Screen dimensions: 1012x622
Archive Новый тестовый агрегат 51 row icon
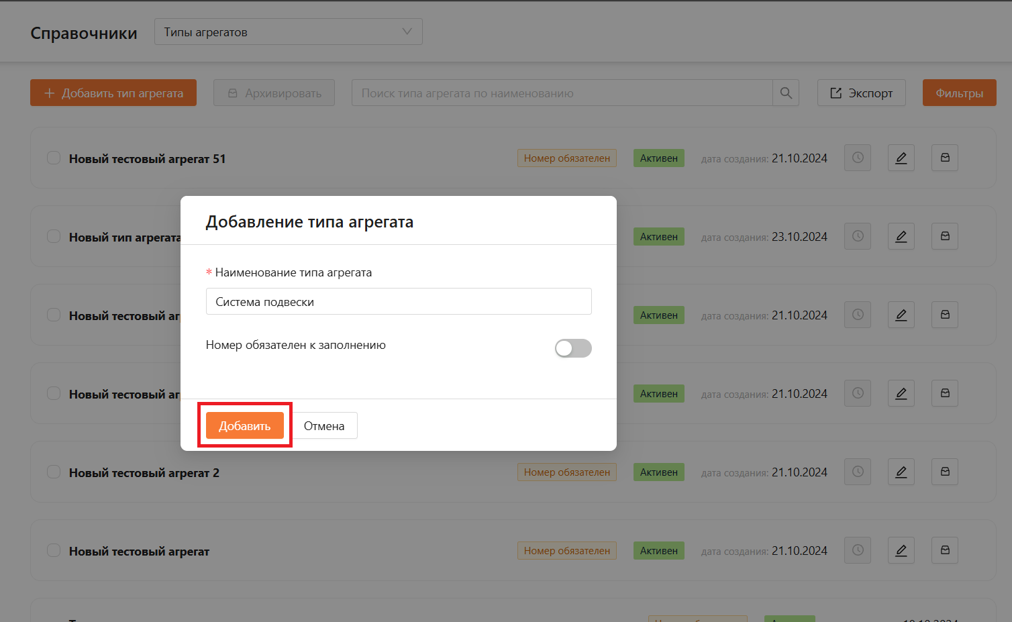944,158
